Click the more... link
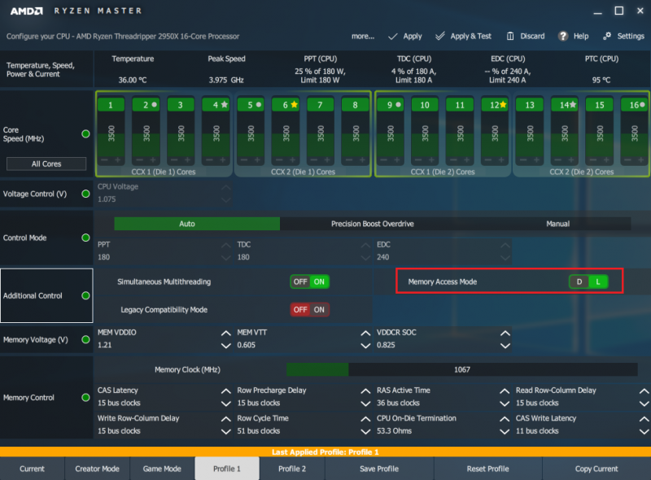This screenshot has height=480, width=651. click(x=363, y=36)
